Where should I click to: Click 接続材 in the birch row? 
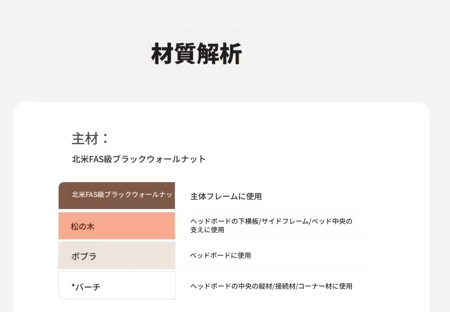coord(285,286)
